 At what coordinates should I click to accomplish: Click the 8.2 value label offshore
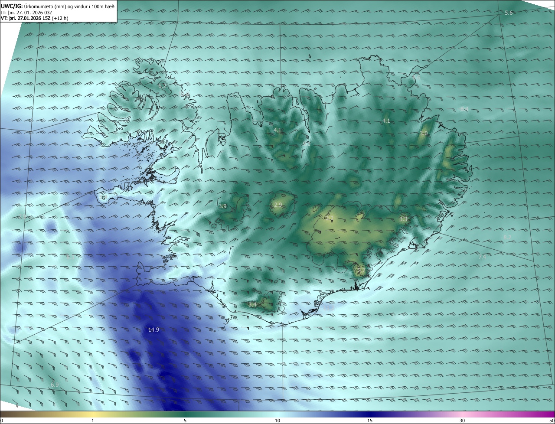(x=507, y=237)
